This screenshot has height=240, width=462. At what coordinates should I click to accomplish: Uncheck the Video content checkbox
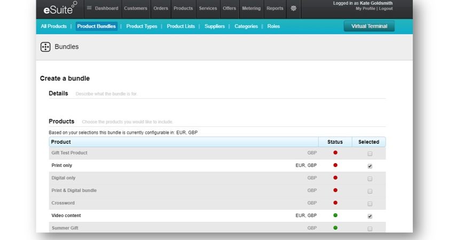[370, 216]
